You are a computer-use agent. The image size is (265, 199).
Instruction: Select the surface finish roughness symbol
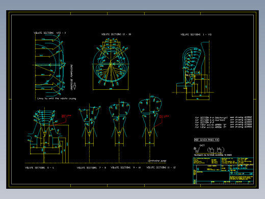coord(197,150)
